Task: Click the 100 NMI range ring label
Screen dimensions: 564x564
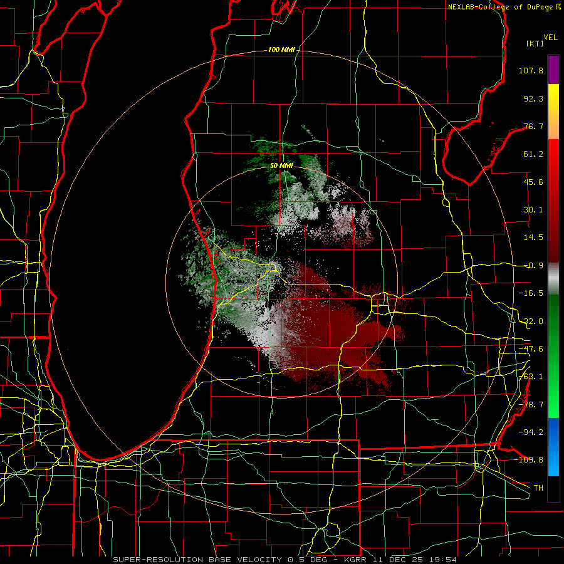Action: coord(281,50)
